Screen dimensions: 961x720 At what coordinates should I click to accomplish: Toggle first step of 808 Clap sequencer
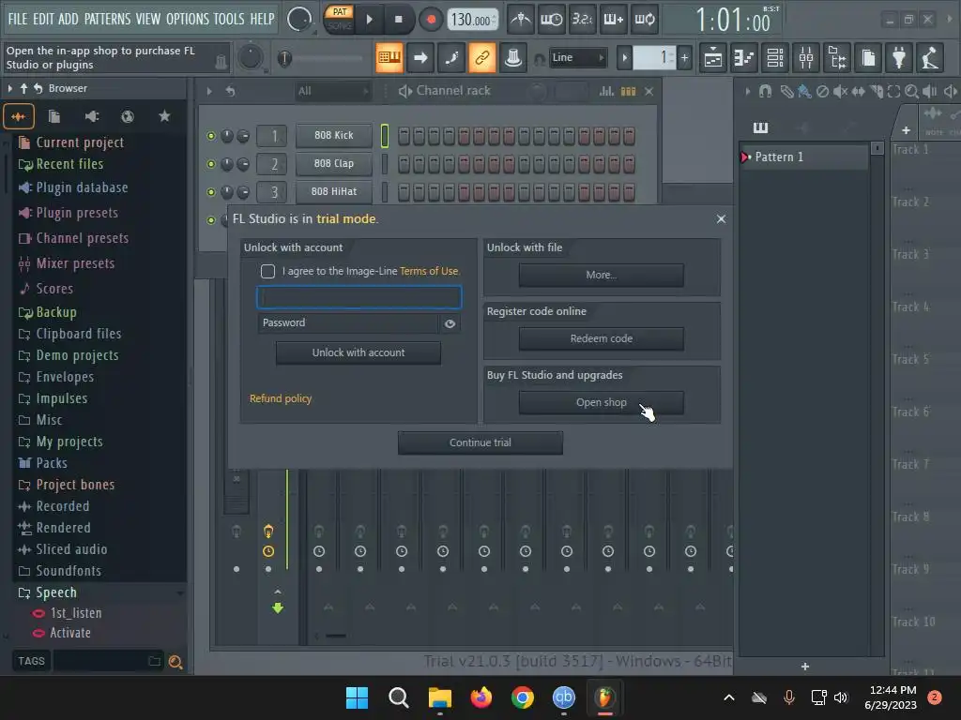pos(404,164)
